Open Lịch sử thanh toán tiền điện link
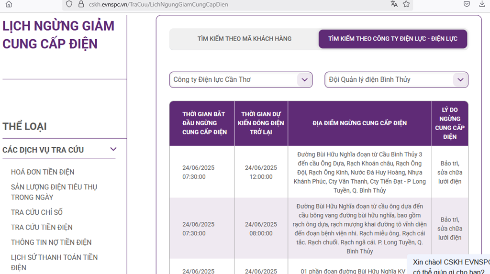The image size is (490, 274). (x=55, y=263)
